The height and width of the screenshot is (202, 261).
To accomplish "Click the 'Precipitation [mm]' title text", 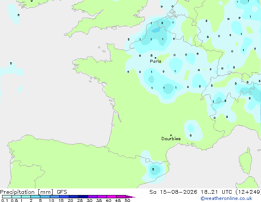I will coord(26,192).
